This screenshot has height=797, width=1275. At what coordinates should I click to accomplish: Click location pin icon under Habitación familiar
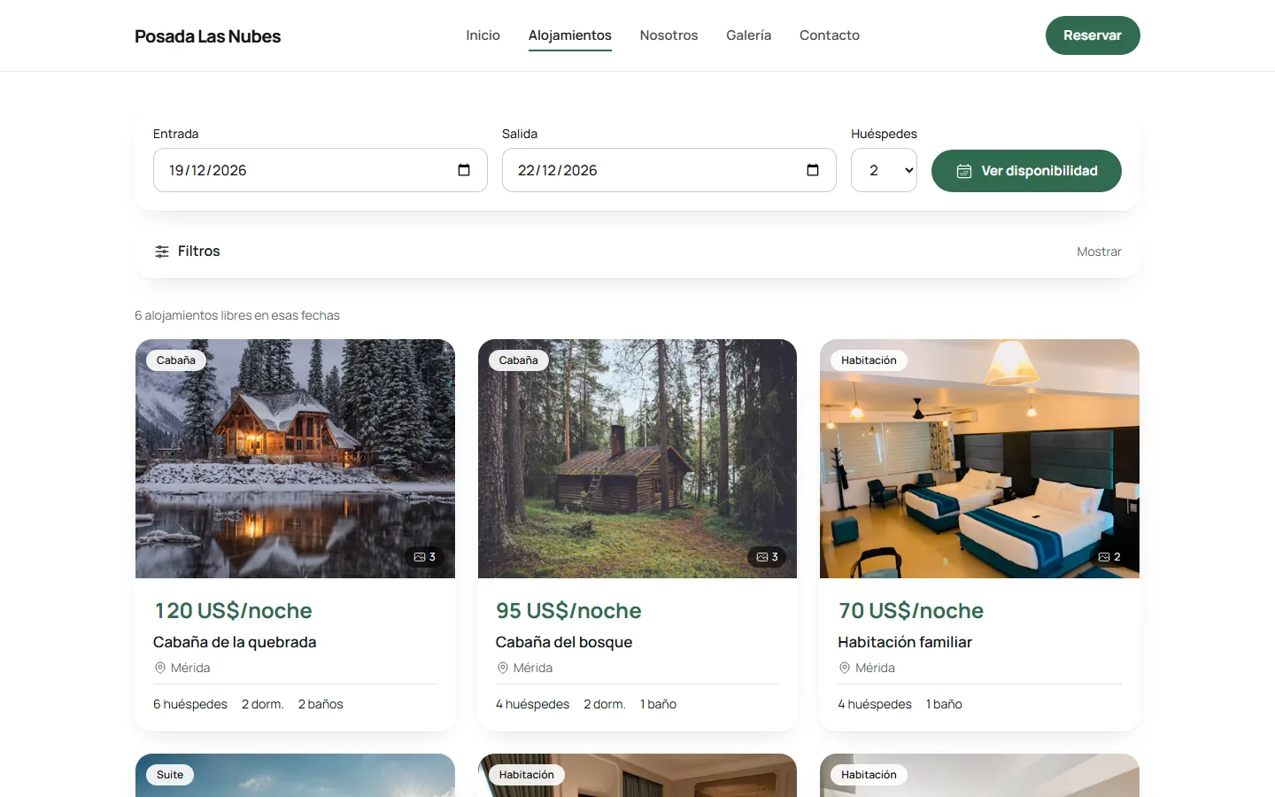click(845, 668)
